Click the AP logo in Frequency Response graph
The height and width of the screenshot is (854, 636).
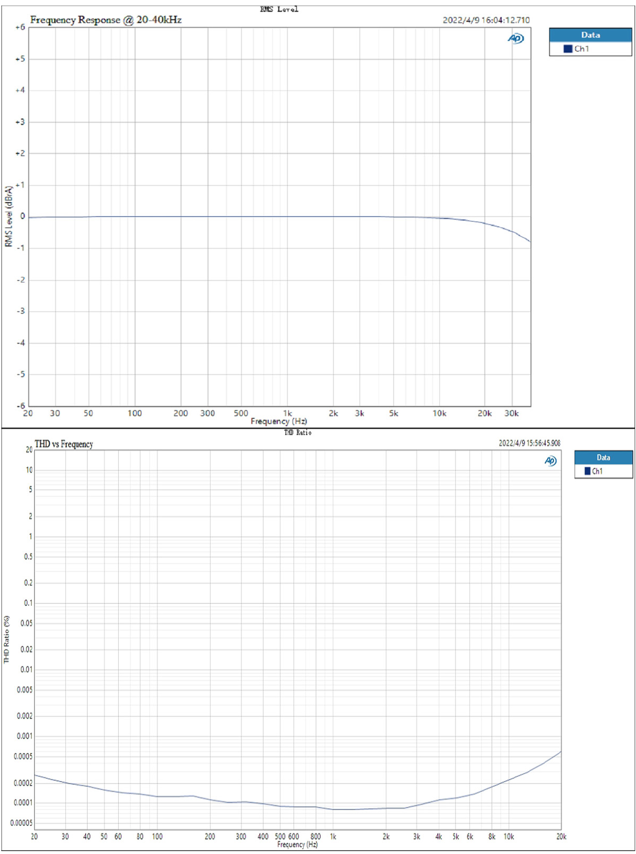[x=516, y=39]
